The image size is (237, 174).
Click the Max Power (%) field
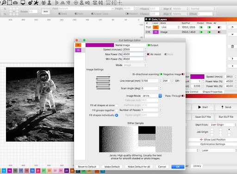tap(133, 54)
